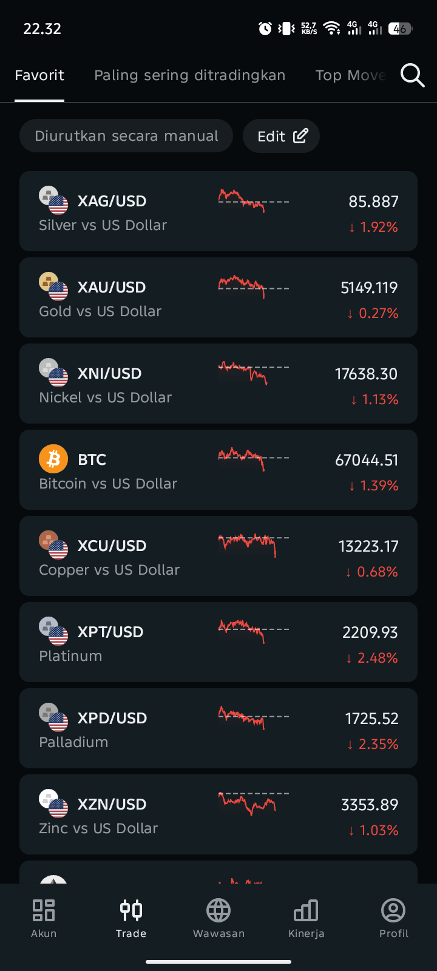Switch to the Favorit tab
This screenshot has width=437, height=971.
[x=39, y=75]
